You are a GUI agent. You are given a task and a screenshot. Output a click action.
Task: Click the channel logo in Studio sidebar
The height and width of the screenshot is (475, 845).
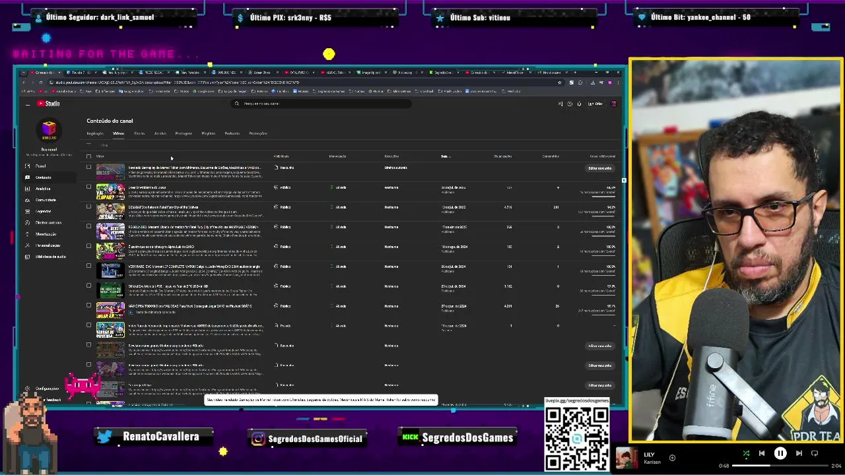pos(49,129)
